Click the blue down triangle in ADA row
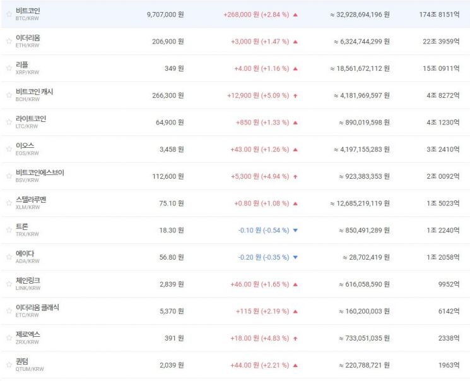 (x=295, y=257)
